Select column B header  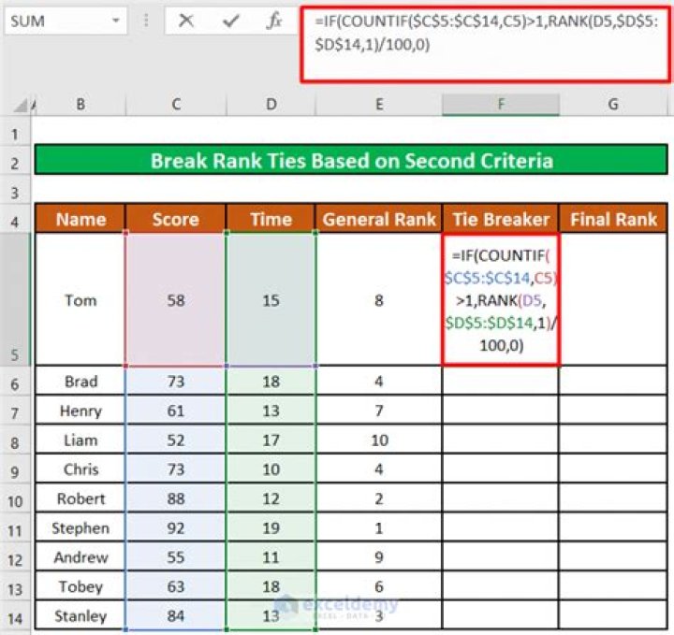pyautogui.click(x=81, y=105)
